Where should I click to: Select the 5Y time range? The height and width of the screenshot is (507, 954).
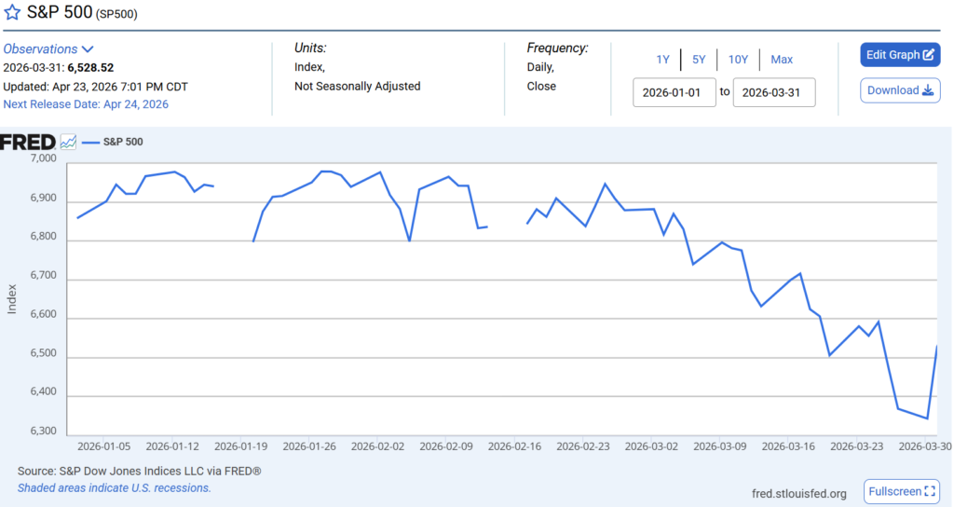click(699, 60)
